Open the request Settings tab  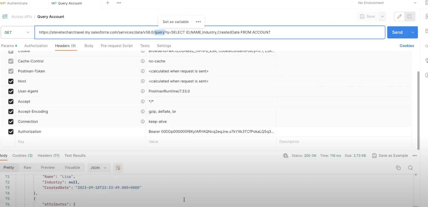(x=164, y=46)
